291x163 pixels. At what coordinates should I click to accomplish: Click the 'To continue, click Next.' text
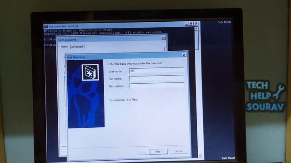click(x=124, y=100)
